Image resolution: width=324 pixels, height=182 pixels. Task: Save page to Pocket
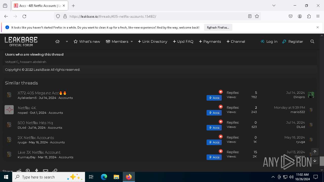[x=291, y=16]
